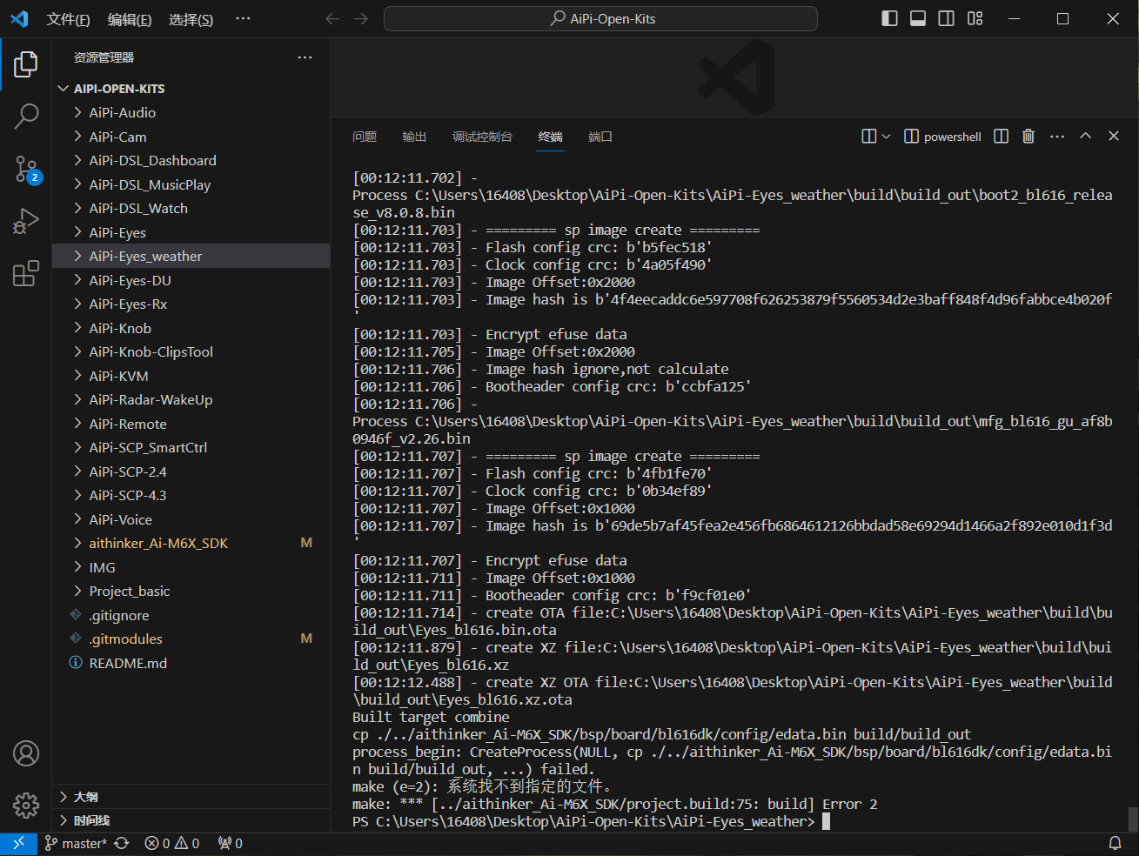Image resolution: width=1139 pixels, height=856 pixels.
Task: Select the AiPi-Remote folder
Action: point(191,424)
